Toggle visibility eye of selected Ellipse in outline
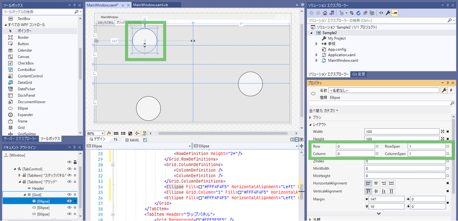Screen dimensions: 458x221 point(69,201)
